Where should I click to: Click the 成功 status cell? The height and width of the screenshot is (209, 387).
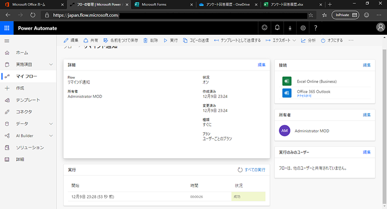(248, 196)
